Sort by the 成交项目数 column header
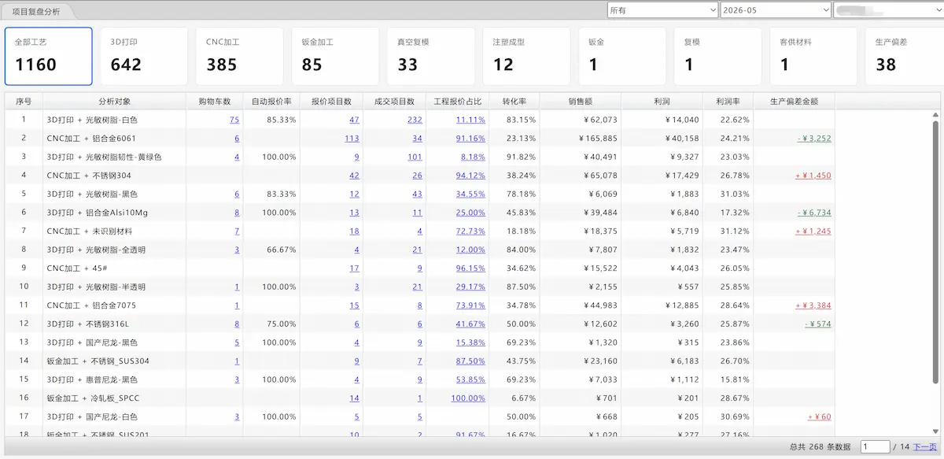The image size is (944, 459). coord(394,102)
